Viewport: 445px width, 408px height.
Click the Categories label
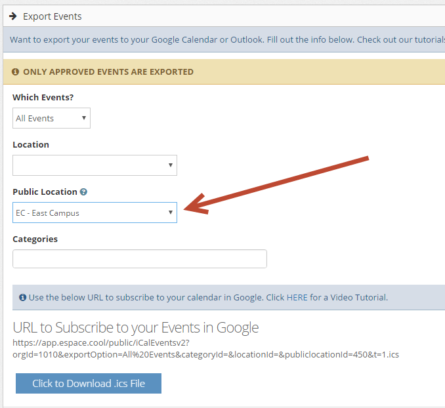(35, 239)
